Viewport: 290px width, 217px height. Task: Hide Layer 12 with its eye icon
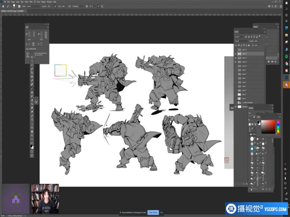[235, 62]
